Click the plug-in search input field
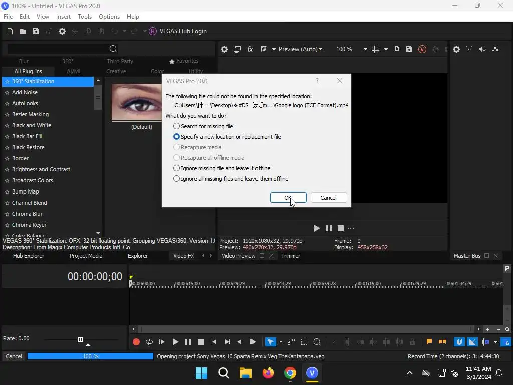 58,49
